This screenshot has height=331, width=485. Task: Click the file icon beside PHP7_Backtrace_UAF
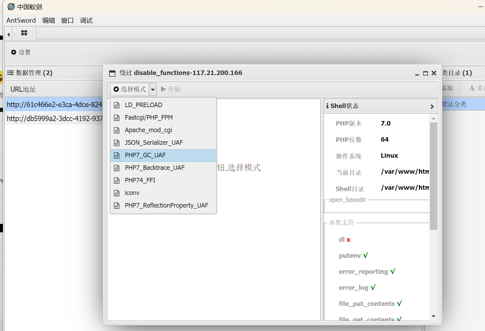(117, 168)
